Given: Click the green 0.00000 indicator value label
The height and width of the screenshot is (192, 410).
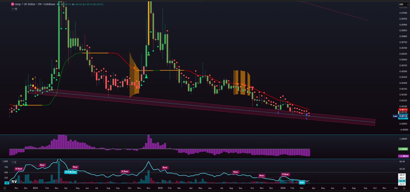Looking at the screenshot, I should click(x=402, y=149).
